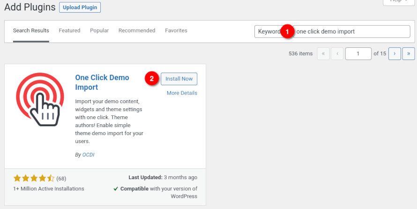Viewport: 417px width, 209px height.
Task: Click the star rating of the plugin
Action: pyautogui.click(x=34, y=178)
